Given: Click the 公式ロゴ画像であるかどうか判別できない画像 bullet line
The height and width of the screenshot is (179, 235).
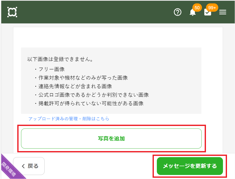Looking at the screenshot, I should click(x=93, y=95).
